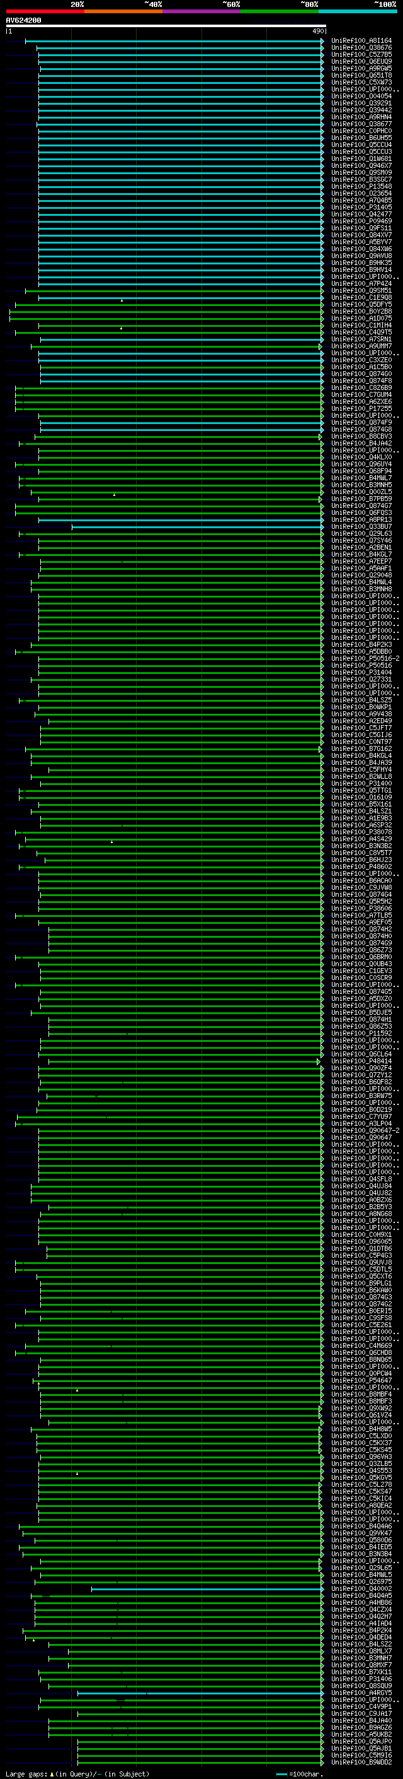Select the AV624200 query label
Viewport: 403px width, 1779px height.
click(x=23, y=21)
